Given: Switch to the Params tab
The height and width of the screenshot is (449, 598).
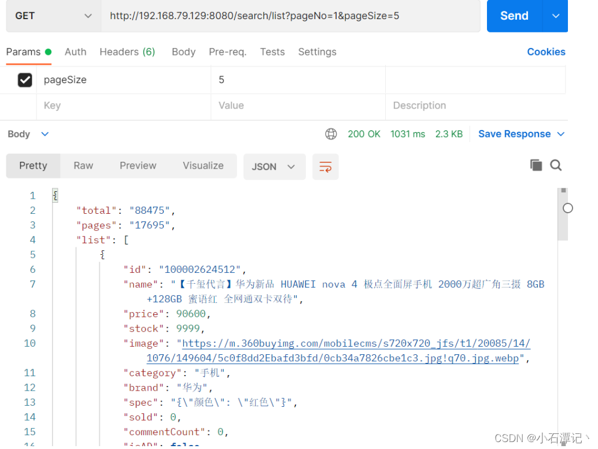Looking at the screenshot, I should click(28, 52).
